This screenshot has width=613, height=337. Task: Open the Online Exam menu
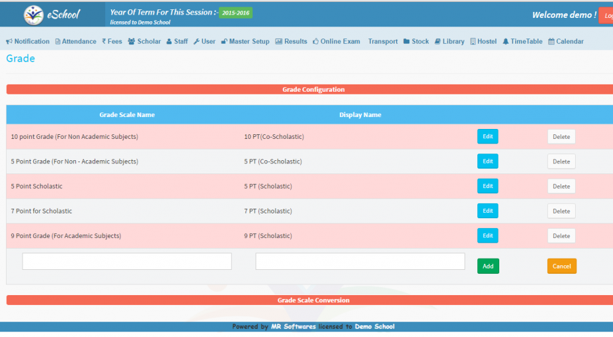336,41
